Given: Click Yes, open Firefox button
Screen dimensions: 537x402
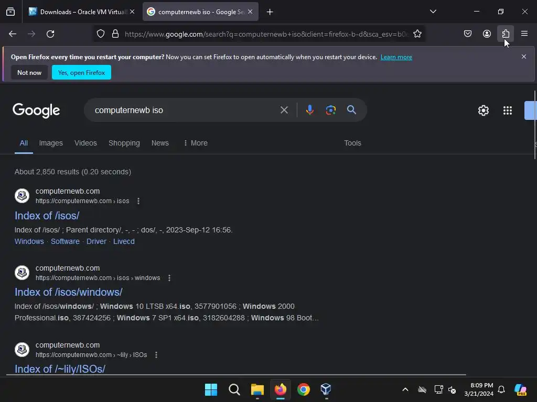Looking at the screenshot, I should 81,72.
